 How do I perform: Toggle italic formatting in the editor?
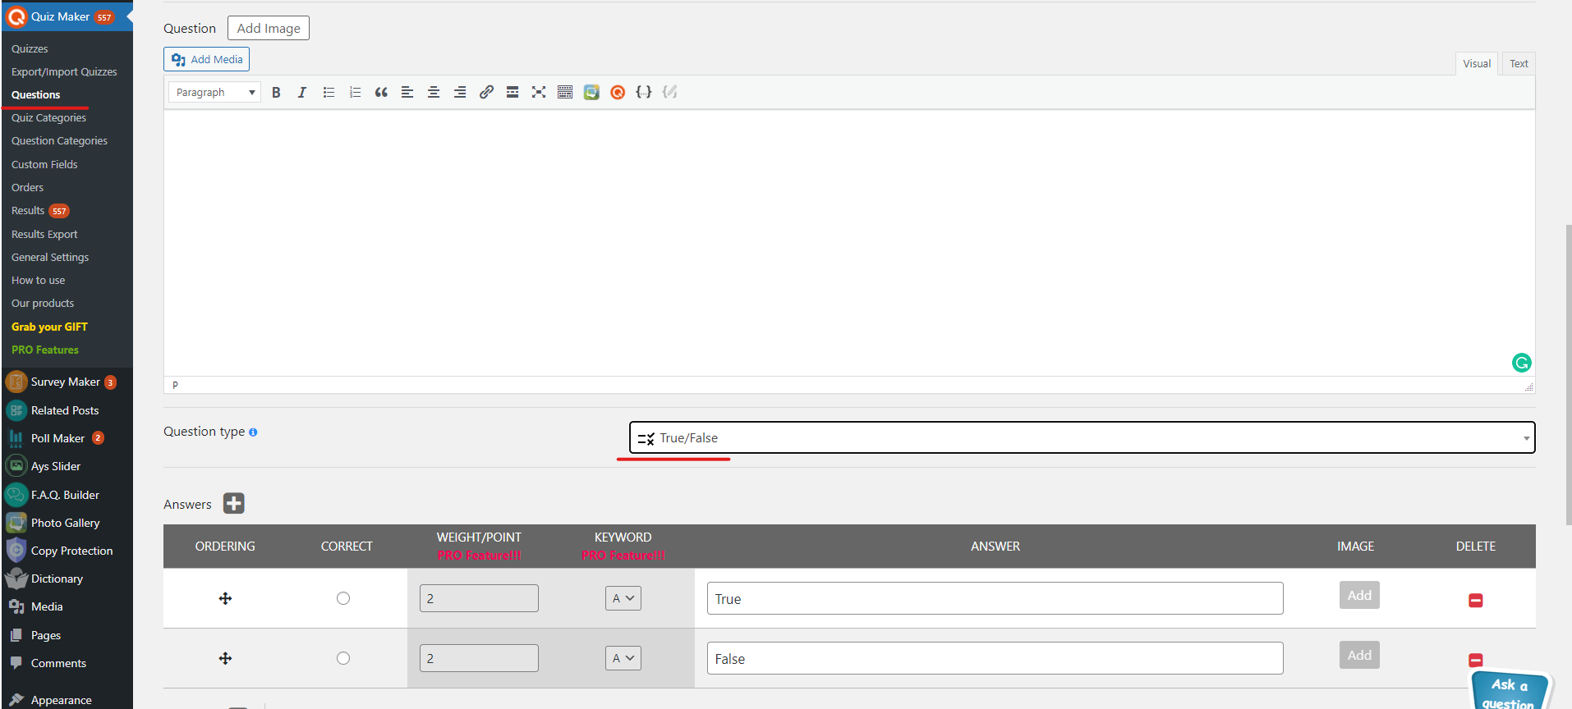point(302,92)
